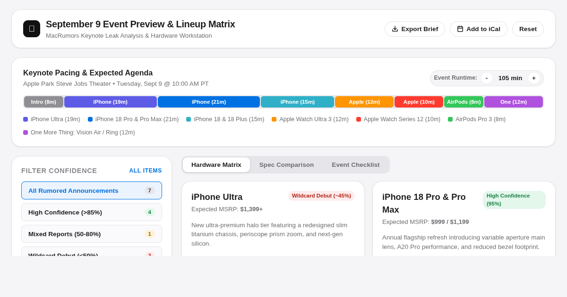Select the Intro (8m) timeline segment
The height and width of the screenshot is (297, 567).
tap(43, 102)
